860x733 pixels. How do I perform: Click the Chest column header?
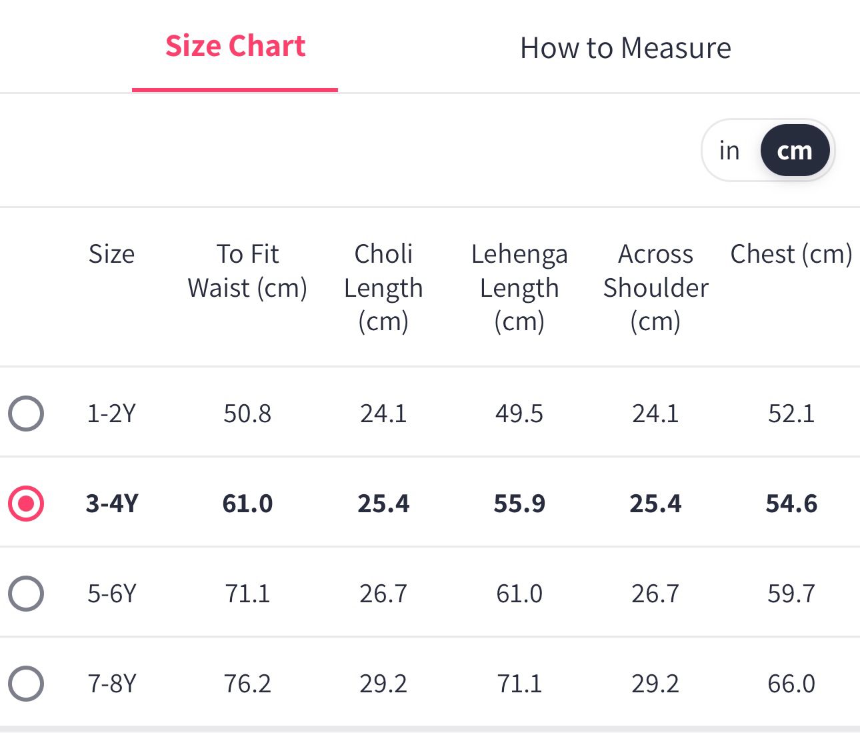click(x=791, y=254)
